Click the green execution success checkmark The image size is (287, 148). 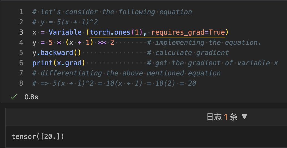pos(13,97)
